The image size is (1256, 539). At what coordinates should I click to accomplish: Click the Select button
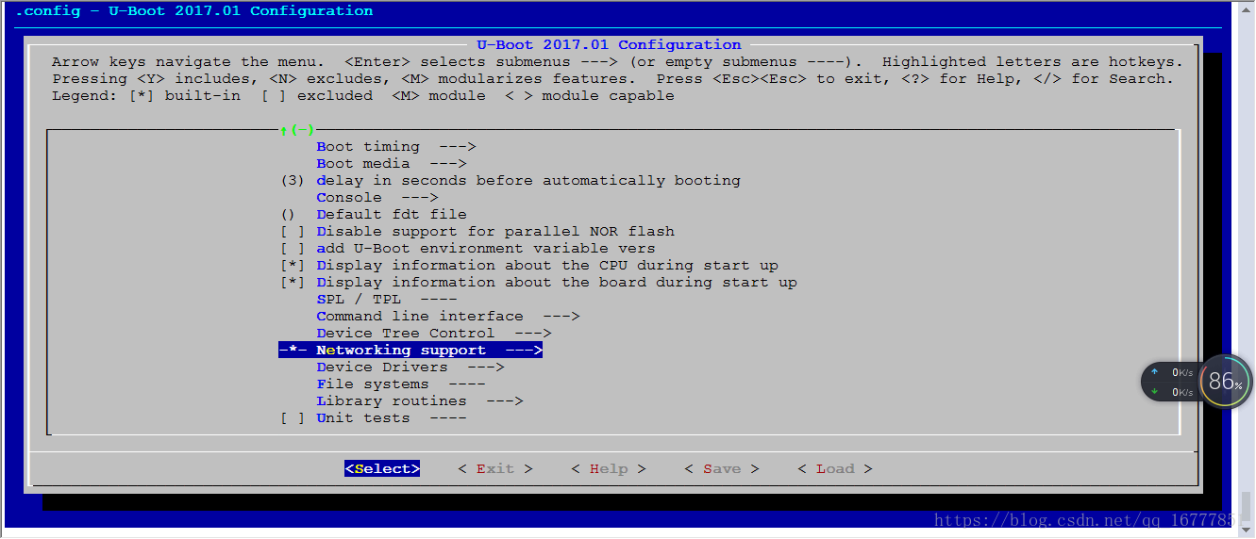click(382, 468)
